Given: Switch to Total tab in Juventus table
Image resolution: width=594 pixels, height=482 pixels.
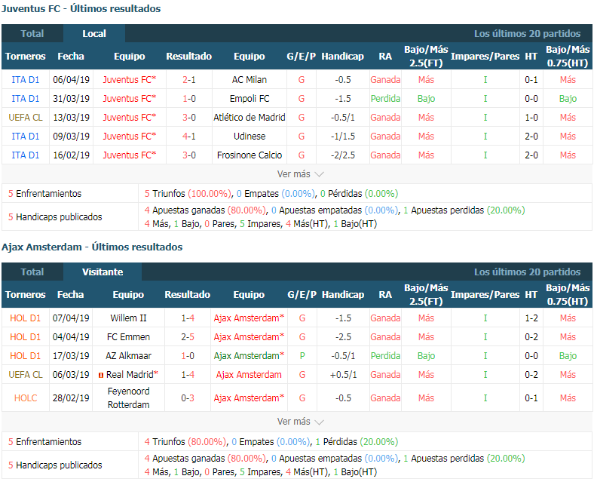Looking at the screenshot, I should pos(32,33).
